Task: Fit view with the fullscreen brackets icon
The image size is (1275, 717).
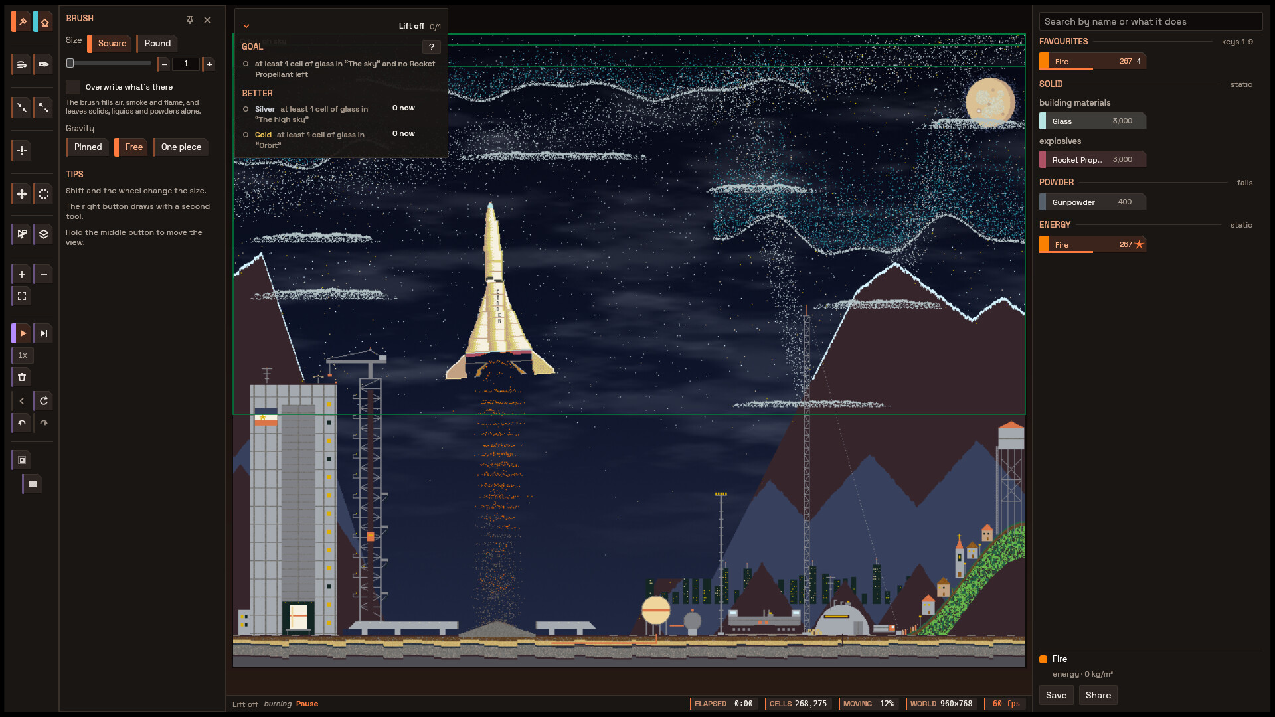Action: (x=22, y=296)
